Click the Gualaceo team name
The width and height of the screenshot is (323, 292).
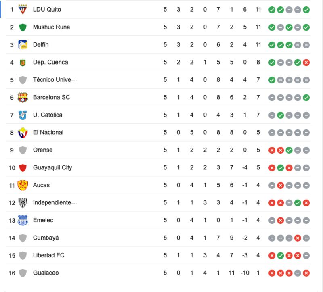46,273
